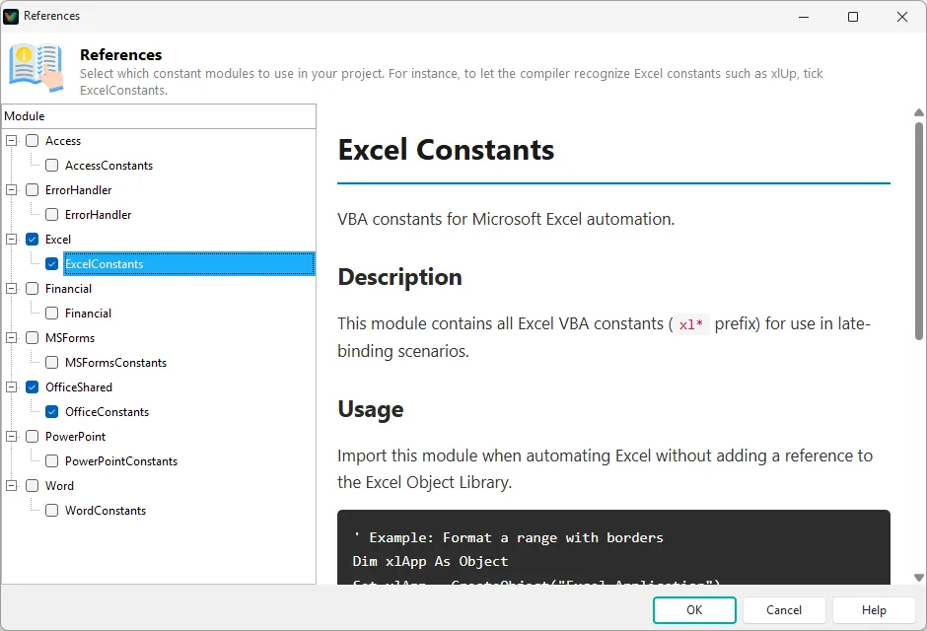Image resolution: width=927 pixels, height=631 pixels.
Task: Maximize the References window
Action: point(852,17)
